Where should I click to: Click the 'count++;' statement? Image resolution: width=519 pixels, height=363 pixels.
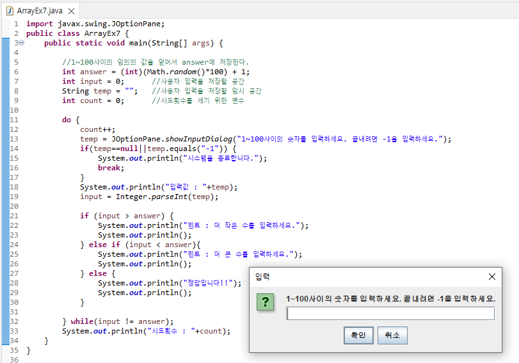point(98,129)
